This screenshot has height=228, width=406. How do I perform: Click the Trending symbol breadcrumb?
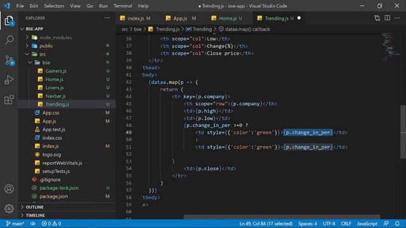tap(199, 29)
